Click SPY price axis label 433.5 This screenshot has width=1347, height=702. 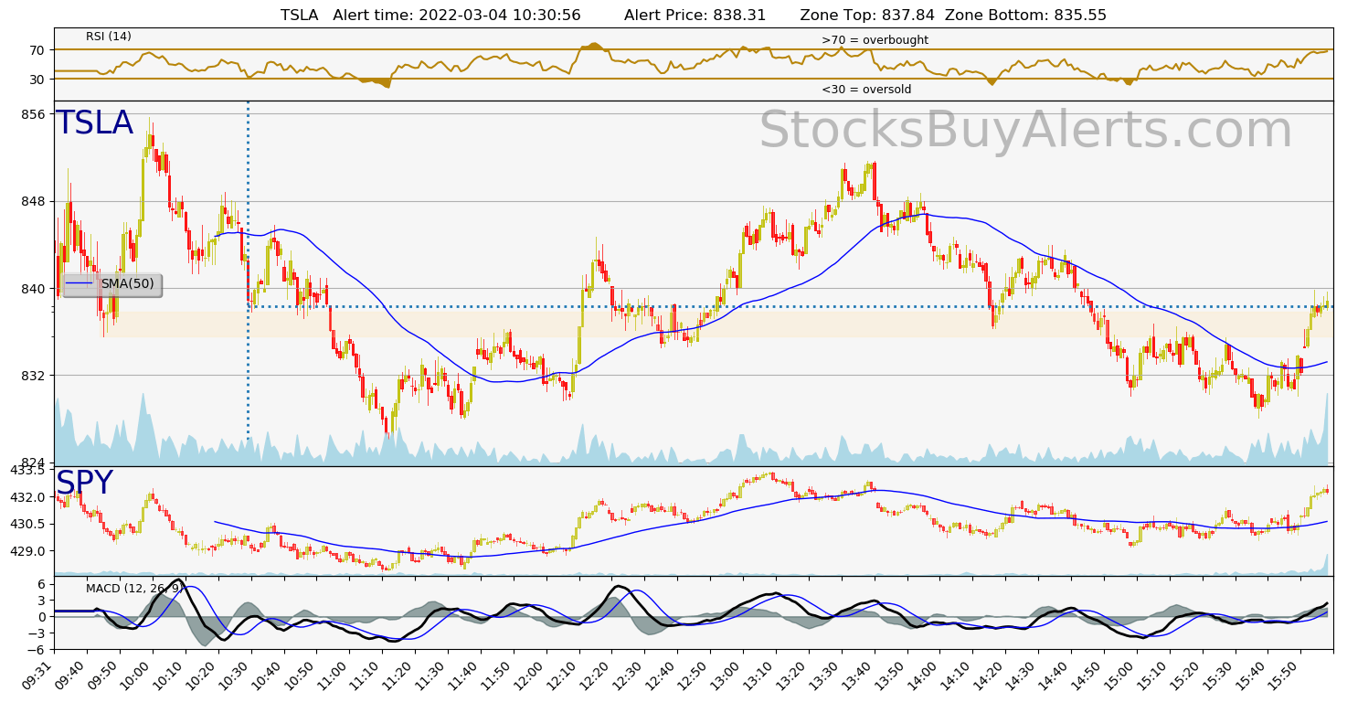[x=27, y=470]
